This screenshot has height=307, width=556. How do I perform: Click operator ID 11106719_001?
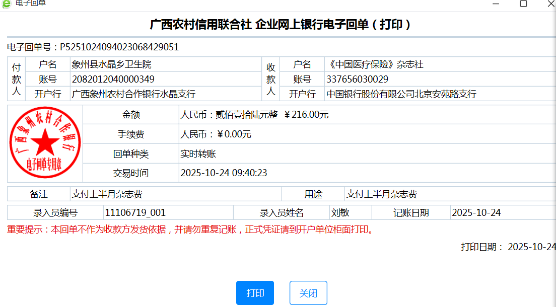135,212
